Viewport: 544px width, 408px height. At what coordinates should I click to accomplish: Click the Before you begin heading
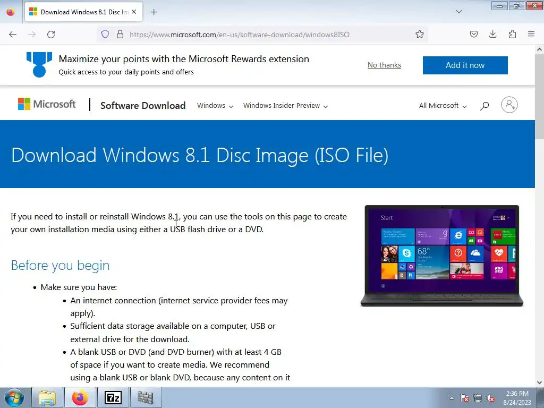[x=60, y=266]
